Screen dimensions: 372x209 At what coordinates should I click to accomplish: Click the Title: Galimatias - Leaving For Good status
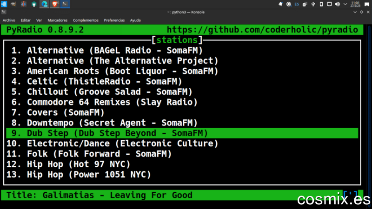click(x=100, y=195)
